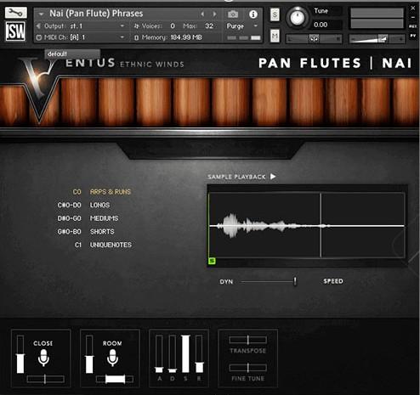
Task: Adjust the Close mic pan slider
Action: (x=45, y=379)
